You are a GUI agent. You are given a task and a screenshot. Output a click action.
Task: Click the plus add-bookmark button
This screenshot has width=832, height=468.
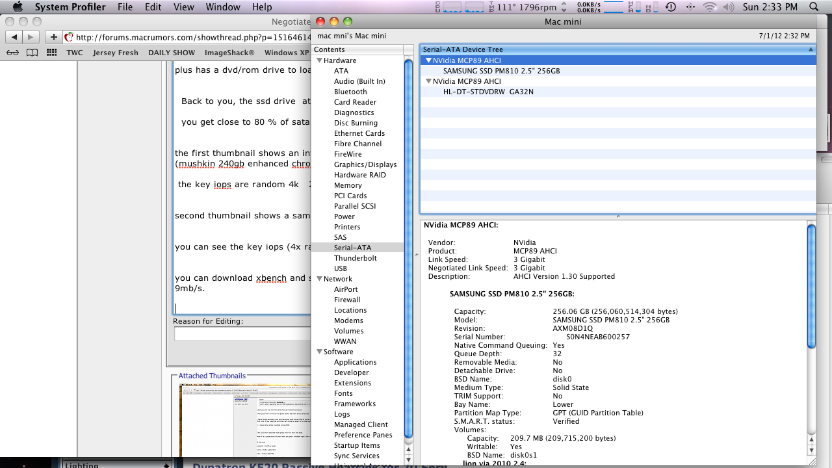[54, 37]
